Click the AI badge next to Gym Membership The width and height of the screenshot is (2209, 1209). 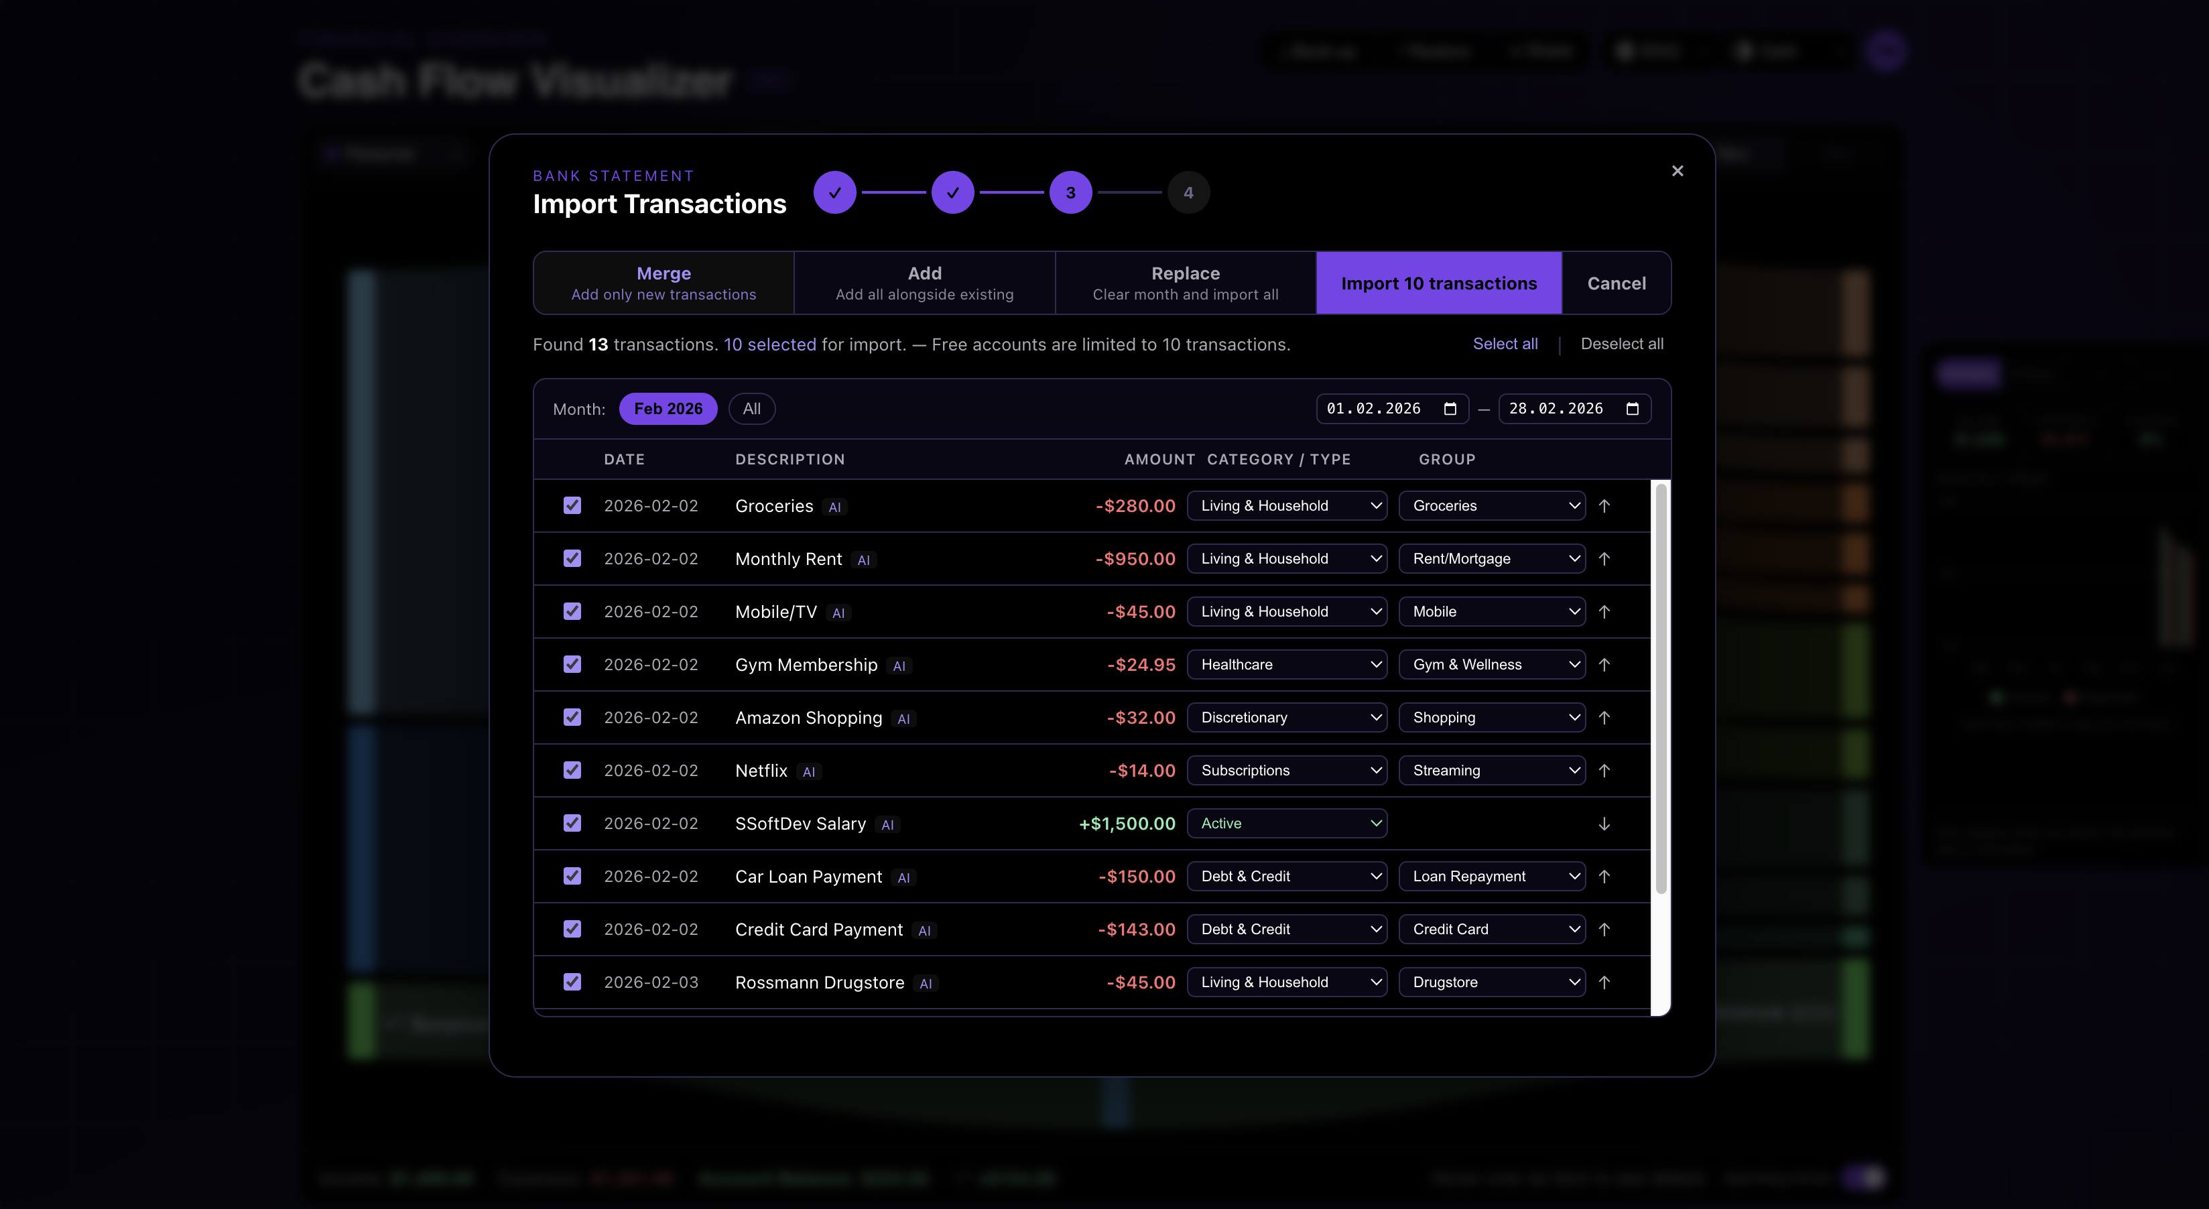[x=899, y=666]
